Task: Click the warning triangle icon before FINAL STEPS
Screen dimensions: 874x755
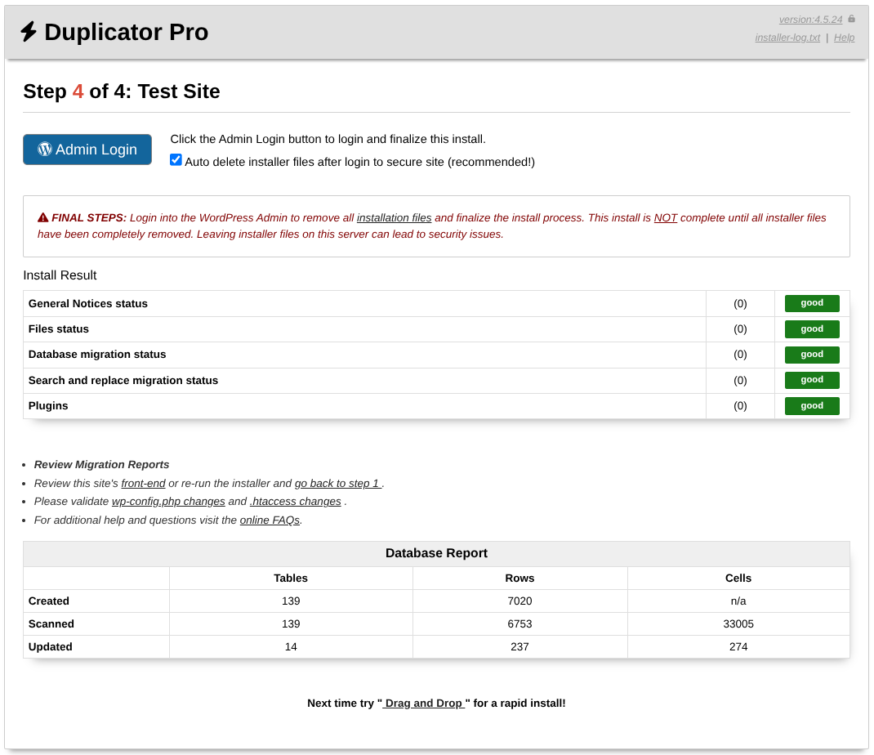Action: (42, 218)
